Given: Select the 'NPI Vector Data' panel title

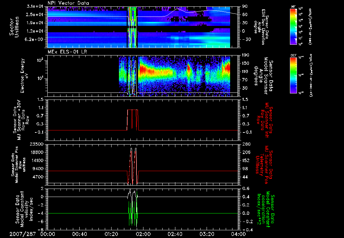Looking at the screenshot, I should [68, 3].
